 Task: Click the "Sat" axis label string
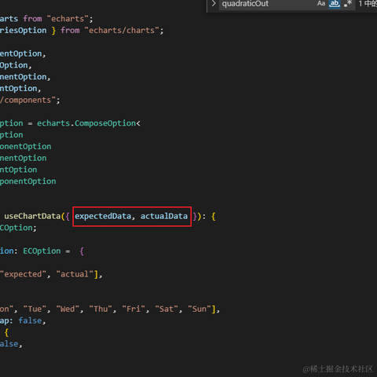[167, 309]
